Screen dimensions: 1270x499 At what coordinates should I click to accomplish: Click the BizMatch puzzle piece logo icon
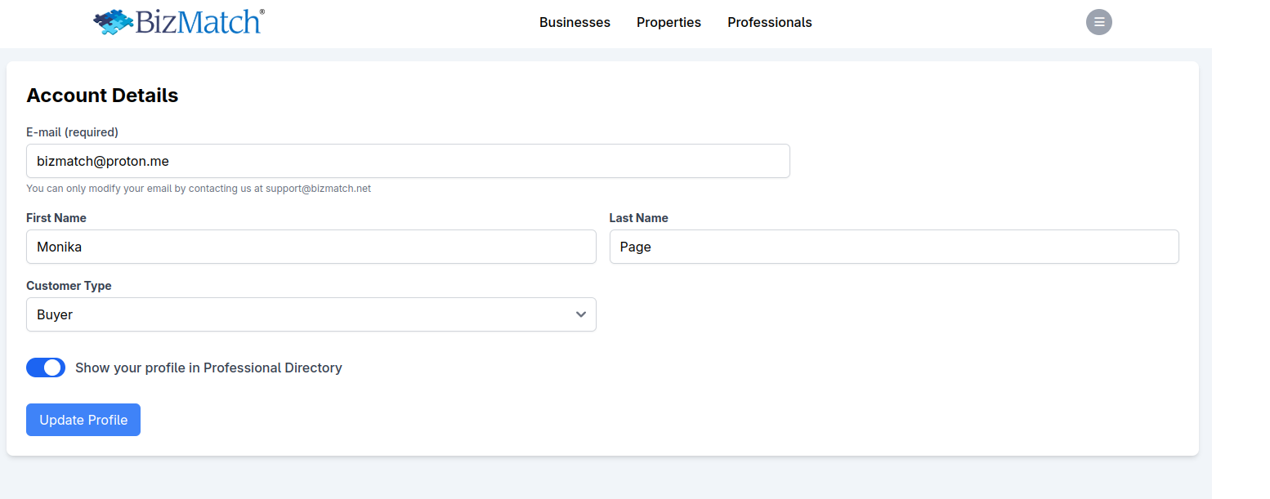click(113, 22)
